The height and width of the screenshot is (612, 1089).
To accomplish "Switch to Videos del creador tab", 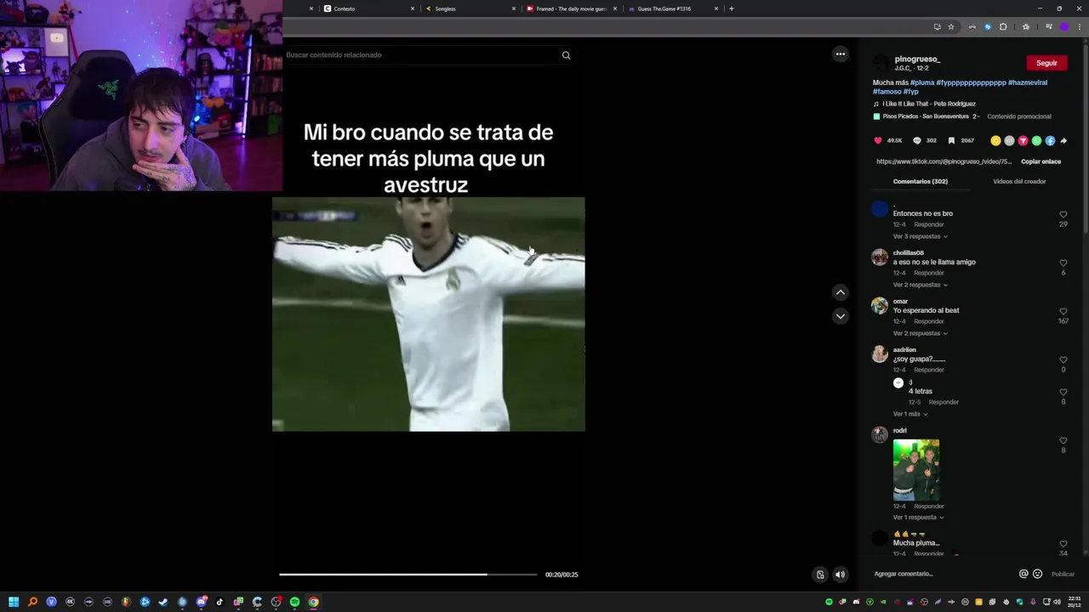I will click(1019, 181).
